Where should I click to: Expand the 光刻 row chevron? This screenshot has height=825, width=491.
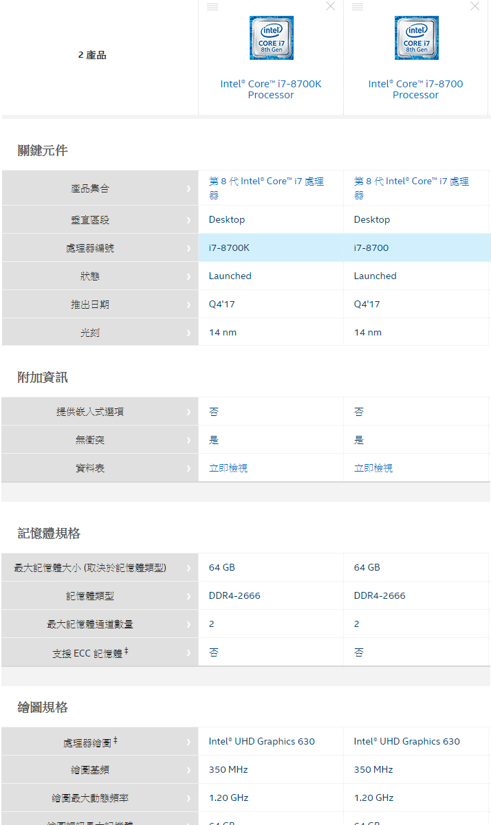point(188,333)
